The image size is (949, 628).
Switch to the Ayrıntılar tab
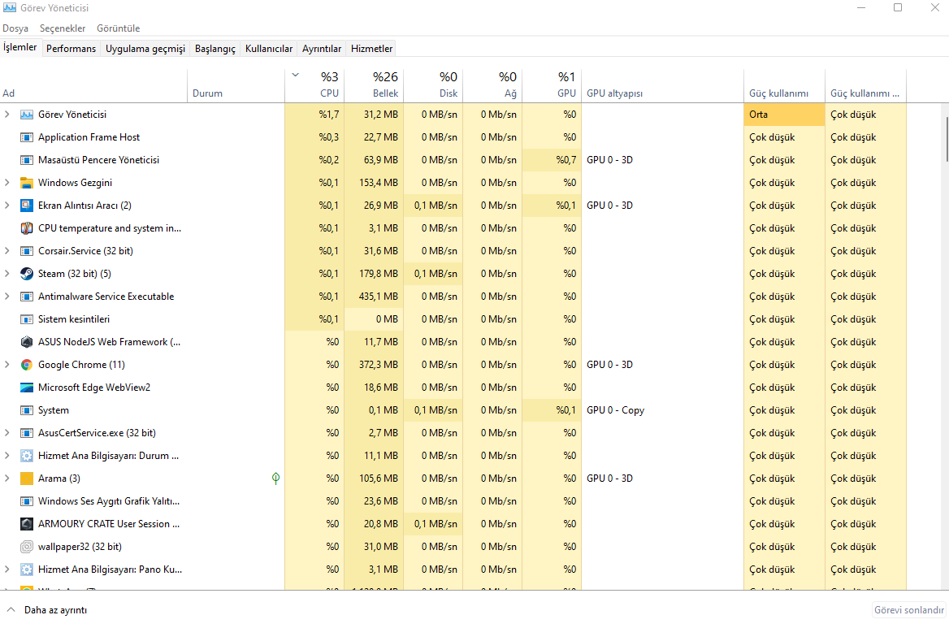(x=322, y=49)
